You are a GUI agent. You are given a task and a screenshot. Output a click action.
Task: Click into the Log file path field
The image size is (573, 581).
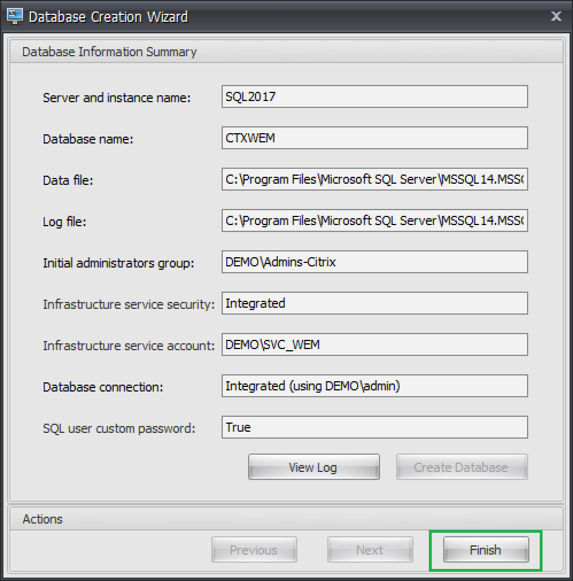pyautogui.click(x=374, y=220)
